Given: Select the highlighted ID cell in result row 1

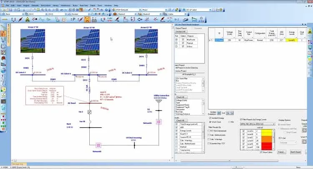Looking at the screenshot, I should (219, 40).
